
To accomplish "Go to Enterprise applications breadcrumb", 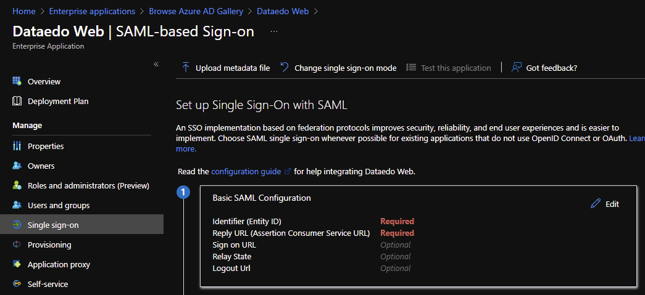I will point(93,11).
